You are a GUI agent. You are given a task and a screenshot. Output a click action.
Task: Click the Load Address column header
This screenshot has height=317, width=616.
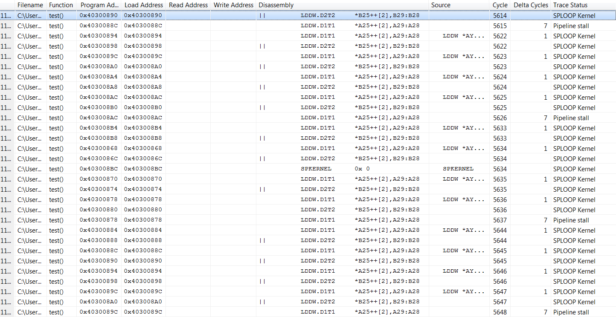point(143,5)
